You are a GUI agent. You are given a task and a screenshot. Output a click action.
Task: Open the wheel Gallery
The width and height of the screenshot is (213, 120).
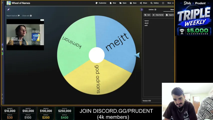point(155,3)
